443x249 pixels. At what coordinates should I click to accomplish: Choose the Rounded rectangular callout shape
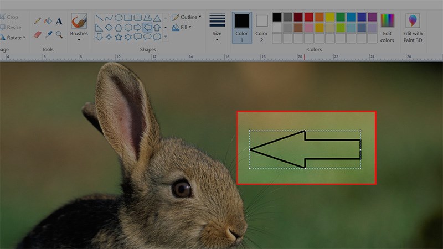(x=137, y=37)
